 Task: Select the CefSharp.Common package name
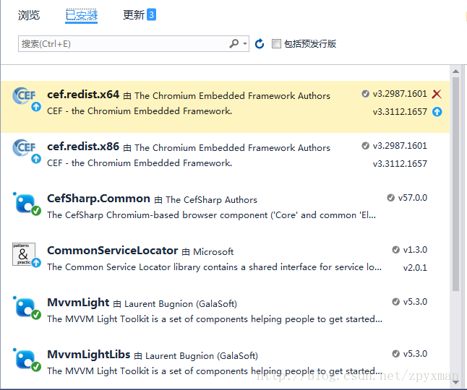click(x=98, y=199)
